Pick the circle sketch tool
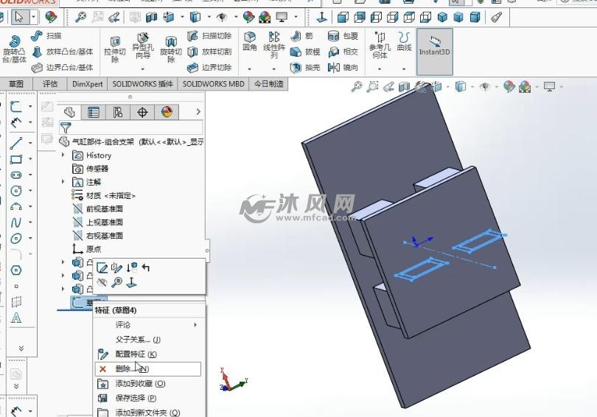Image resolution: width=597 pixels, height=417 pixels. click(16, 191)
